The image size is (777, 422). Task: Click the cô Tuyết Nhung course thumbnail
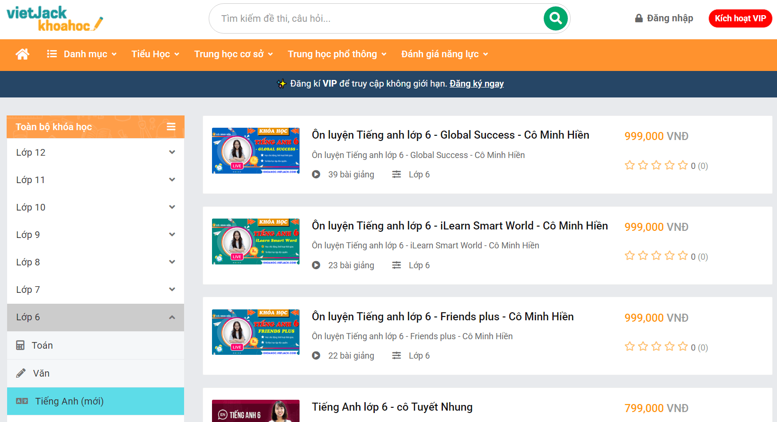click(x=256, y=411)
